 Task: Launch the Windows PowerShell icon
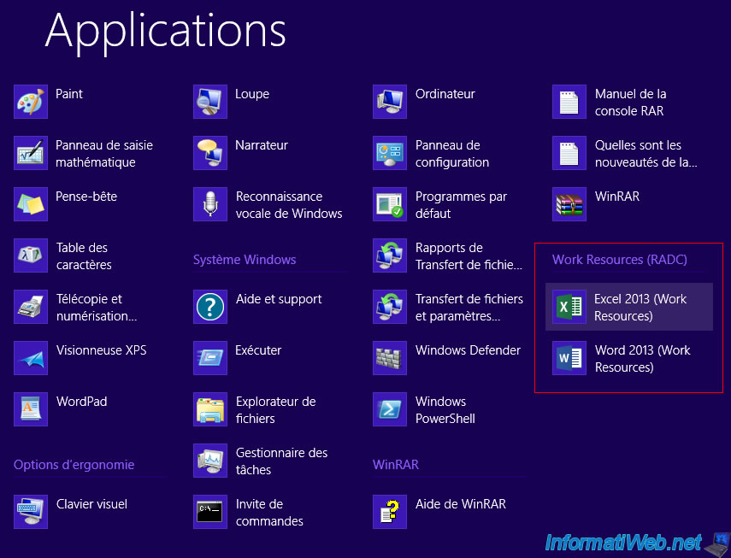(390, 409)
